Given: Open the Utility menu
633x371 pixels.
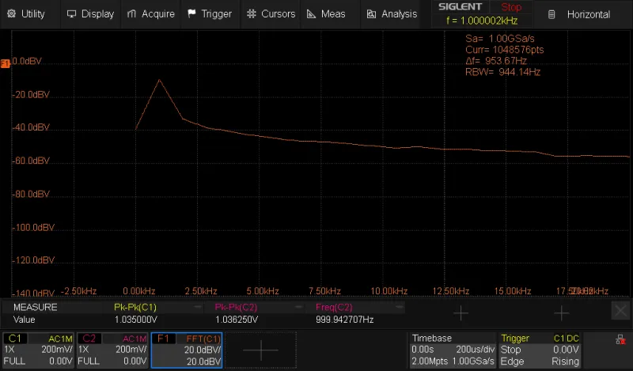Looking at the screenshot, I should (x=26, y=14).
